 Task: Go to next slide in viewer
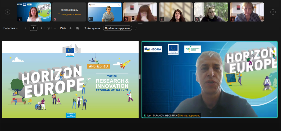click(41, 28)
